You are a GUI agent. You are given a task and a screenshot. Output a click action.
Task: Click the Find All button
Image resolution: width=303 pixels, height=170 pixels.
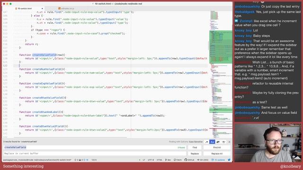coord(217,147)
